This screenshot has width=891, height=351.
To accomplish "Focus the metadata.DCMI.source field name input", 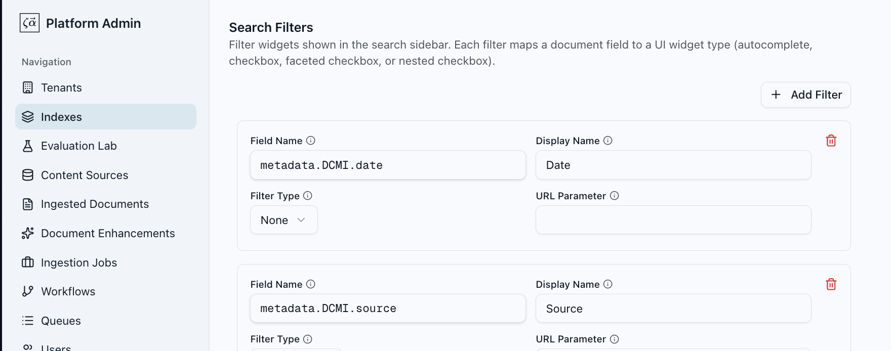I will coord(388,309).
